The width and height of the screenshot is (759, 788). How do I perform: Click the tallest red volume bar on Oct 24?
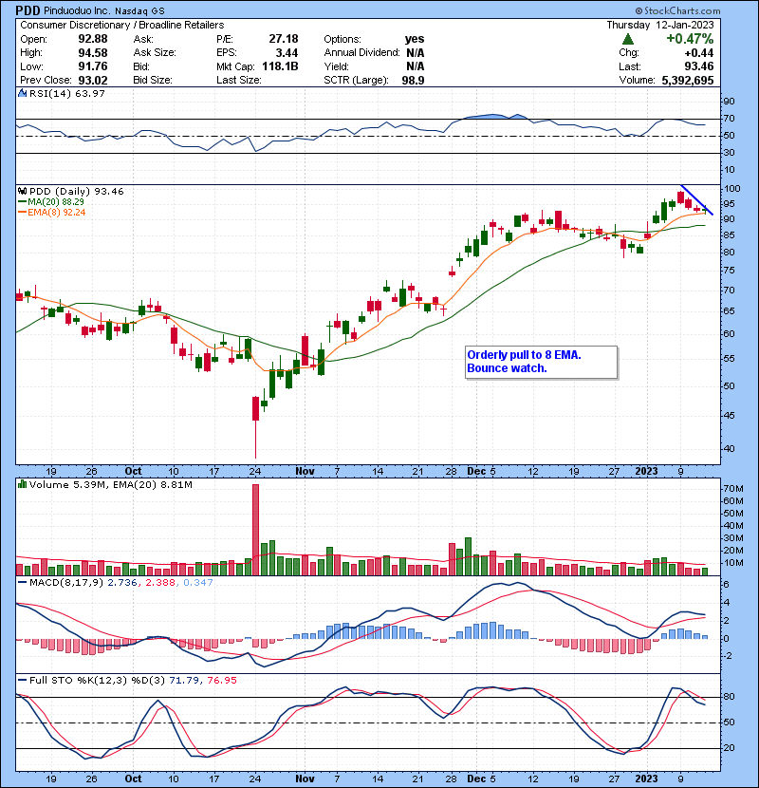(255, 530)
